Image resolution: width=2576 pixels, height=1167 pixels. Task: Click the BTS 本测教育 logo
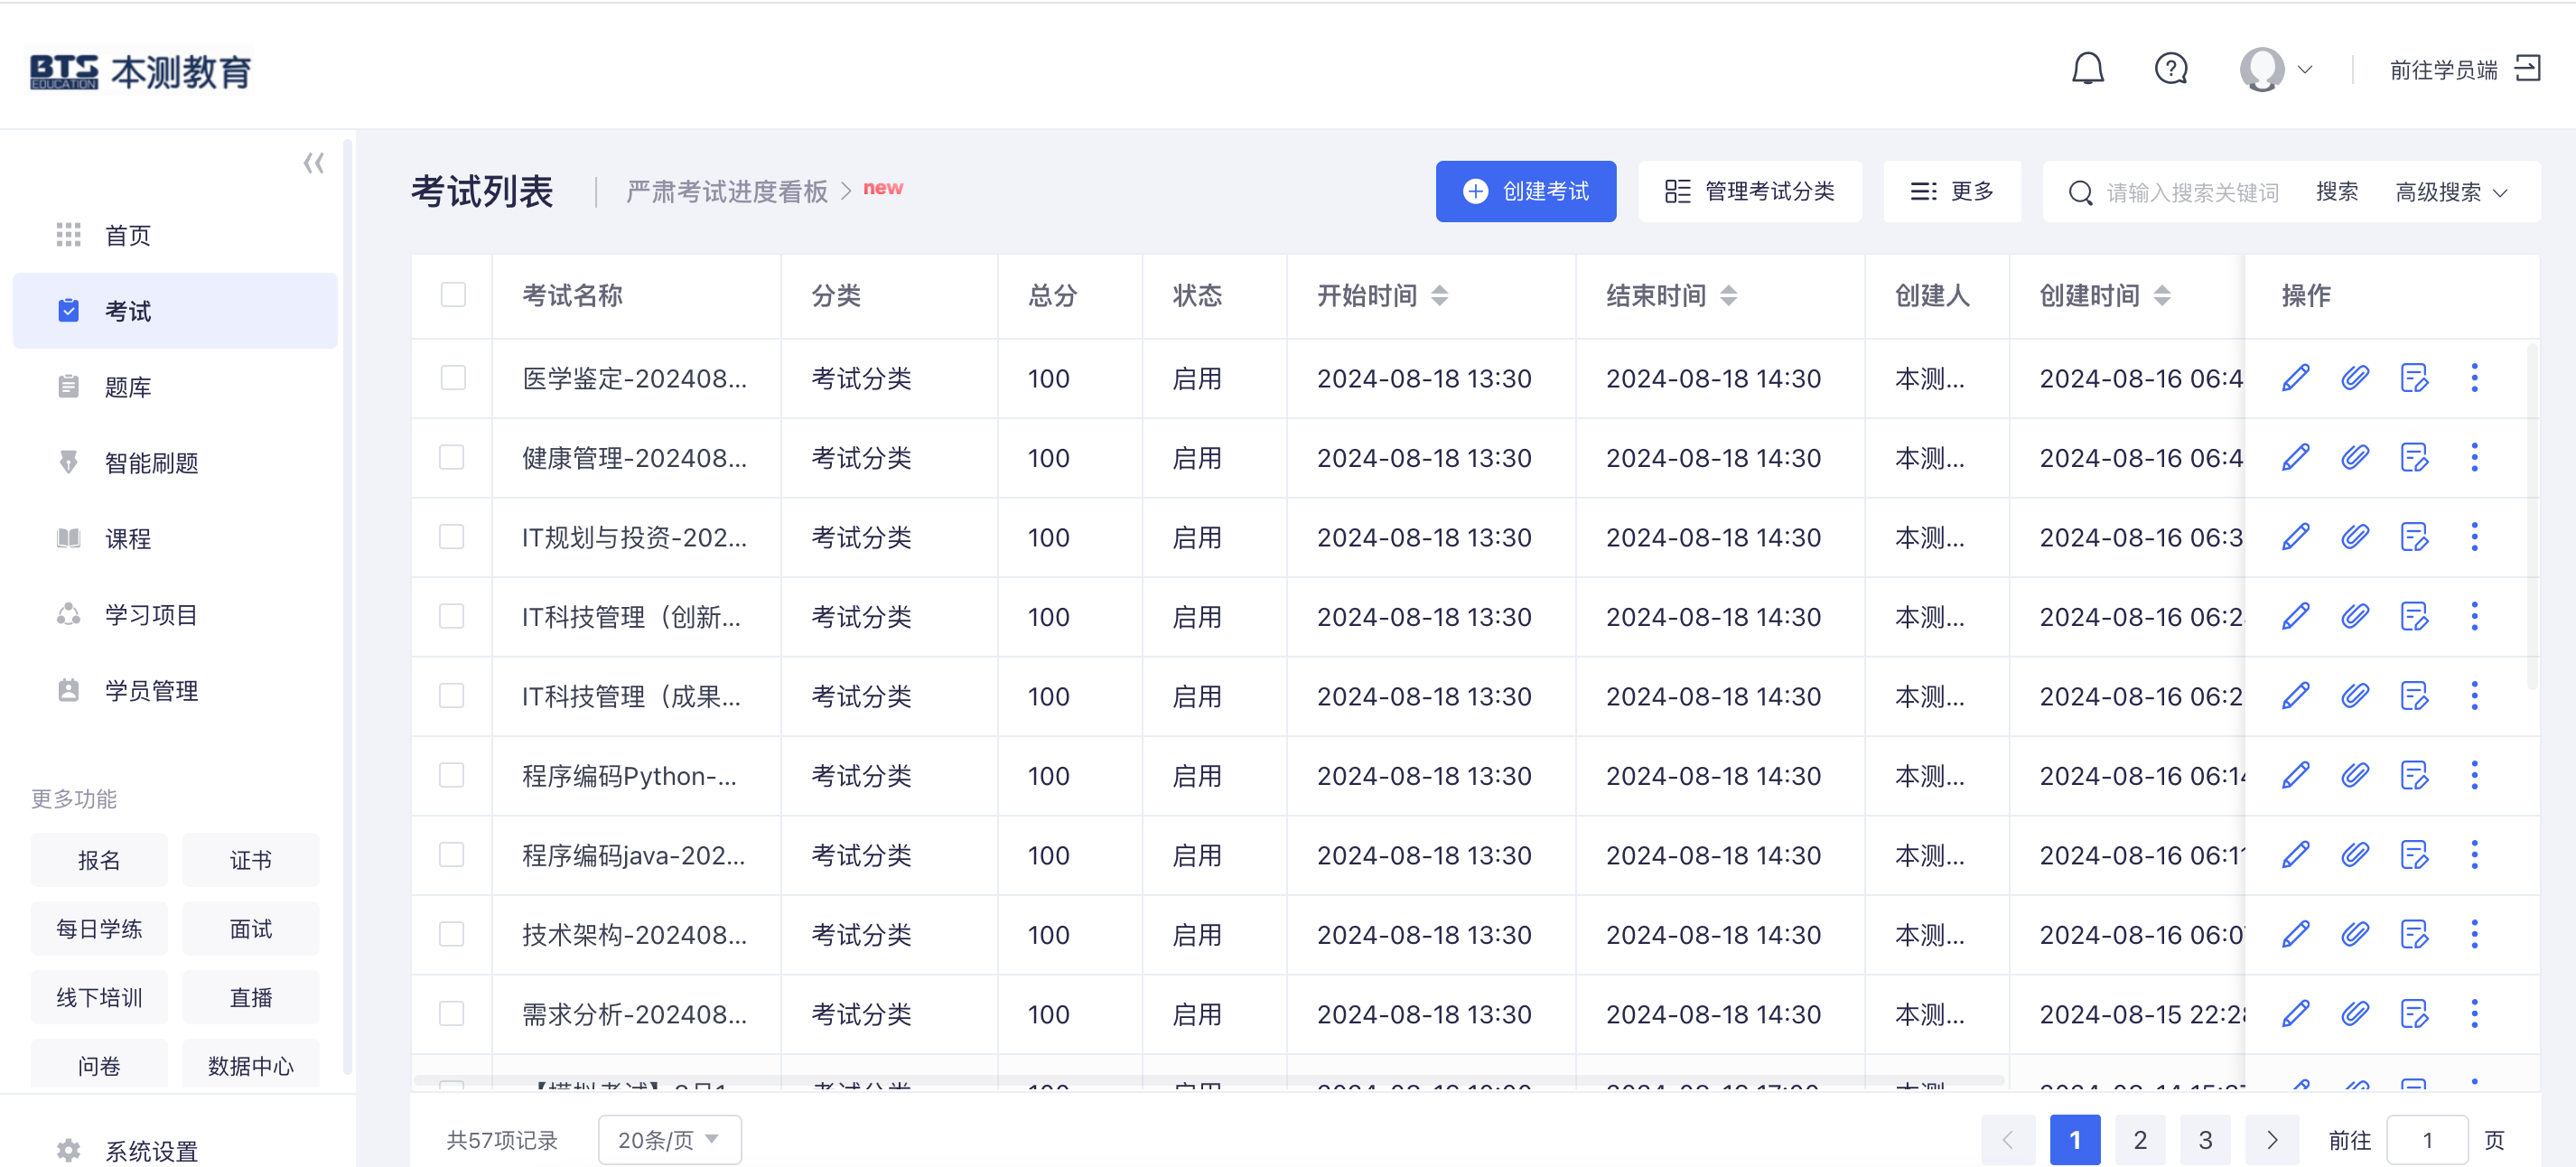click(x=140, y=71)
